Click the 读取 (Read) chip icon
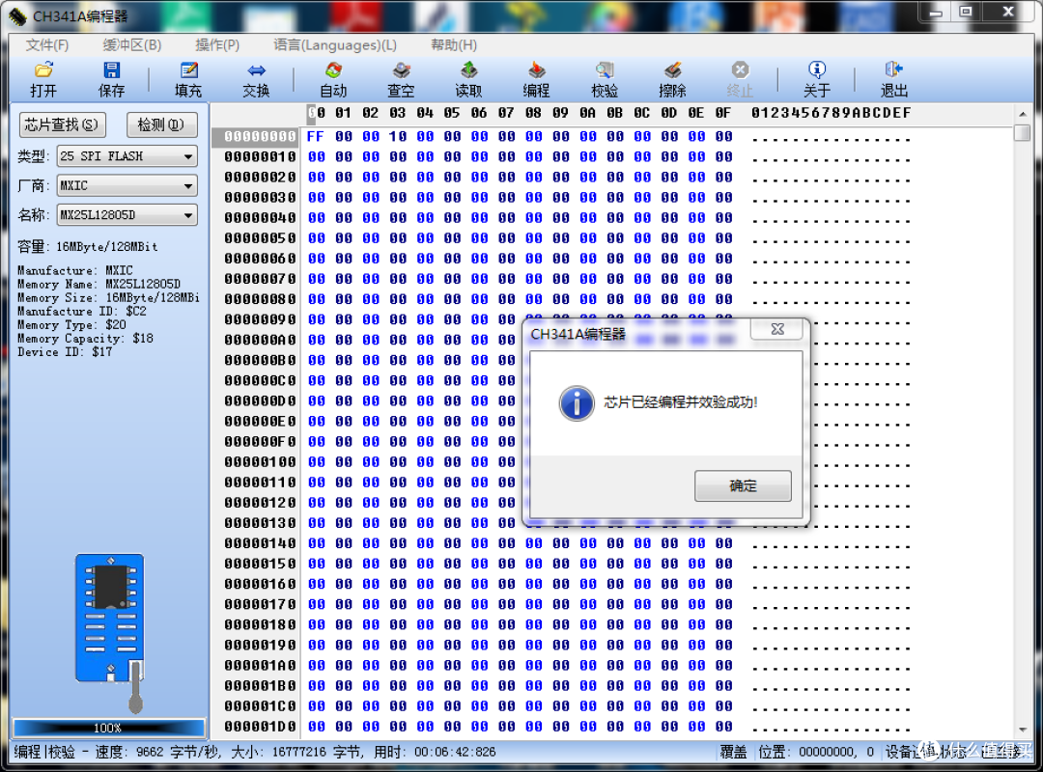The width and height of the screenshot is (1043, 772). tap(469, 79)
